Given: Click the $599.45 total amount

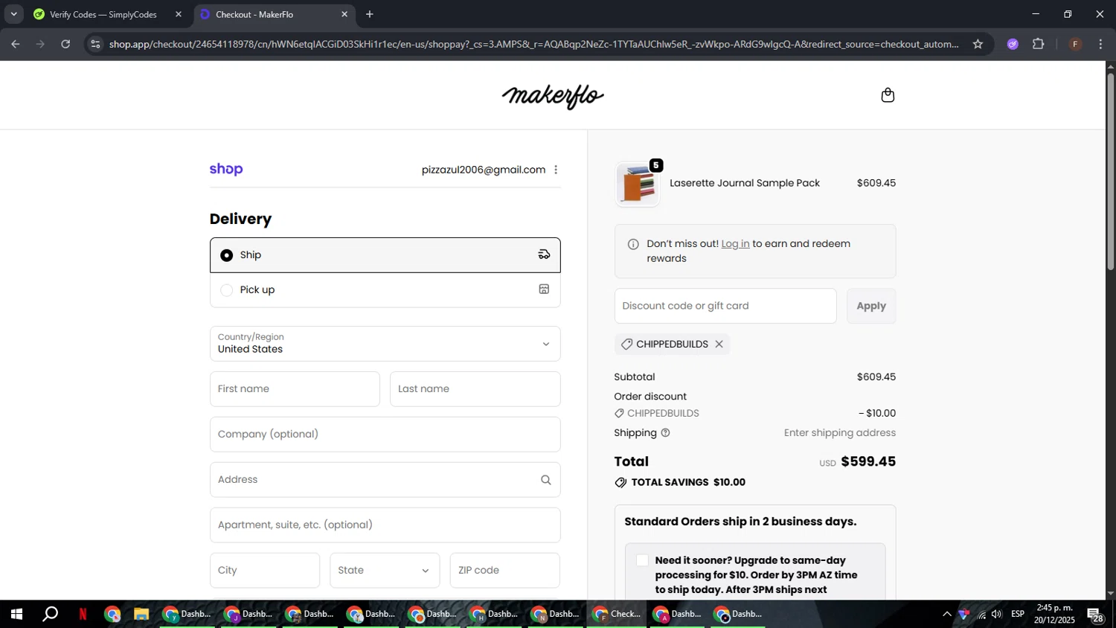Looking at the screenshot, I should [x=868, y=461].
